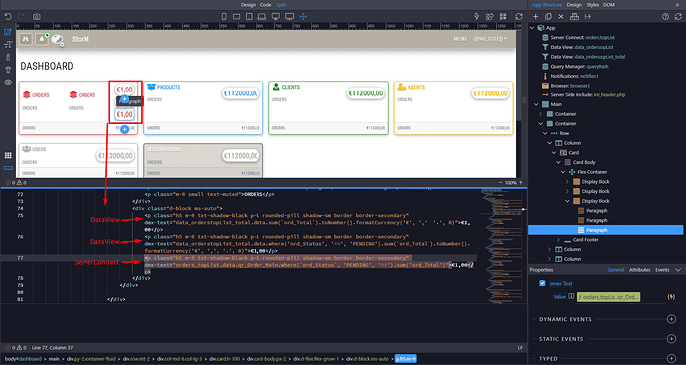Select Data View data_orderstopList_total node
Viewport: 686px width, 365px height.
coord(584,57)
